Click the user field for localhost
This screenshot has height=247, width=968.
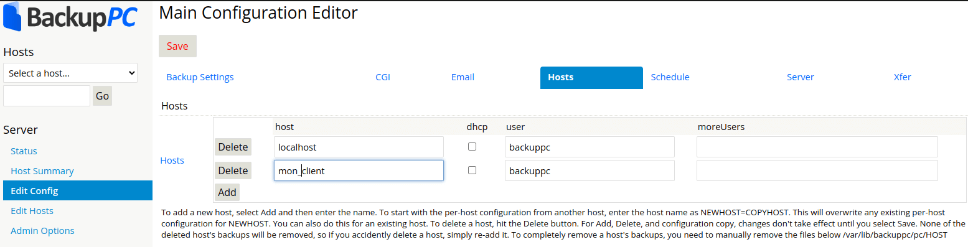coord(590,147)
